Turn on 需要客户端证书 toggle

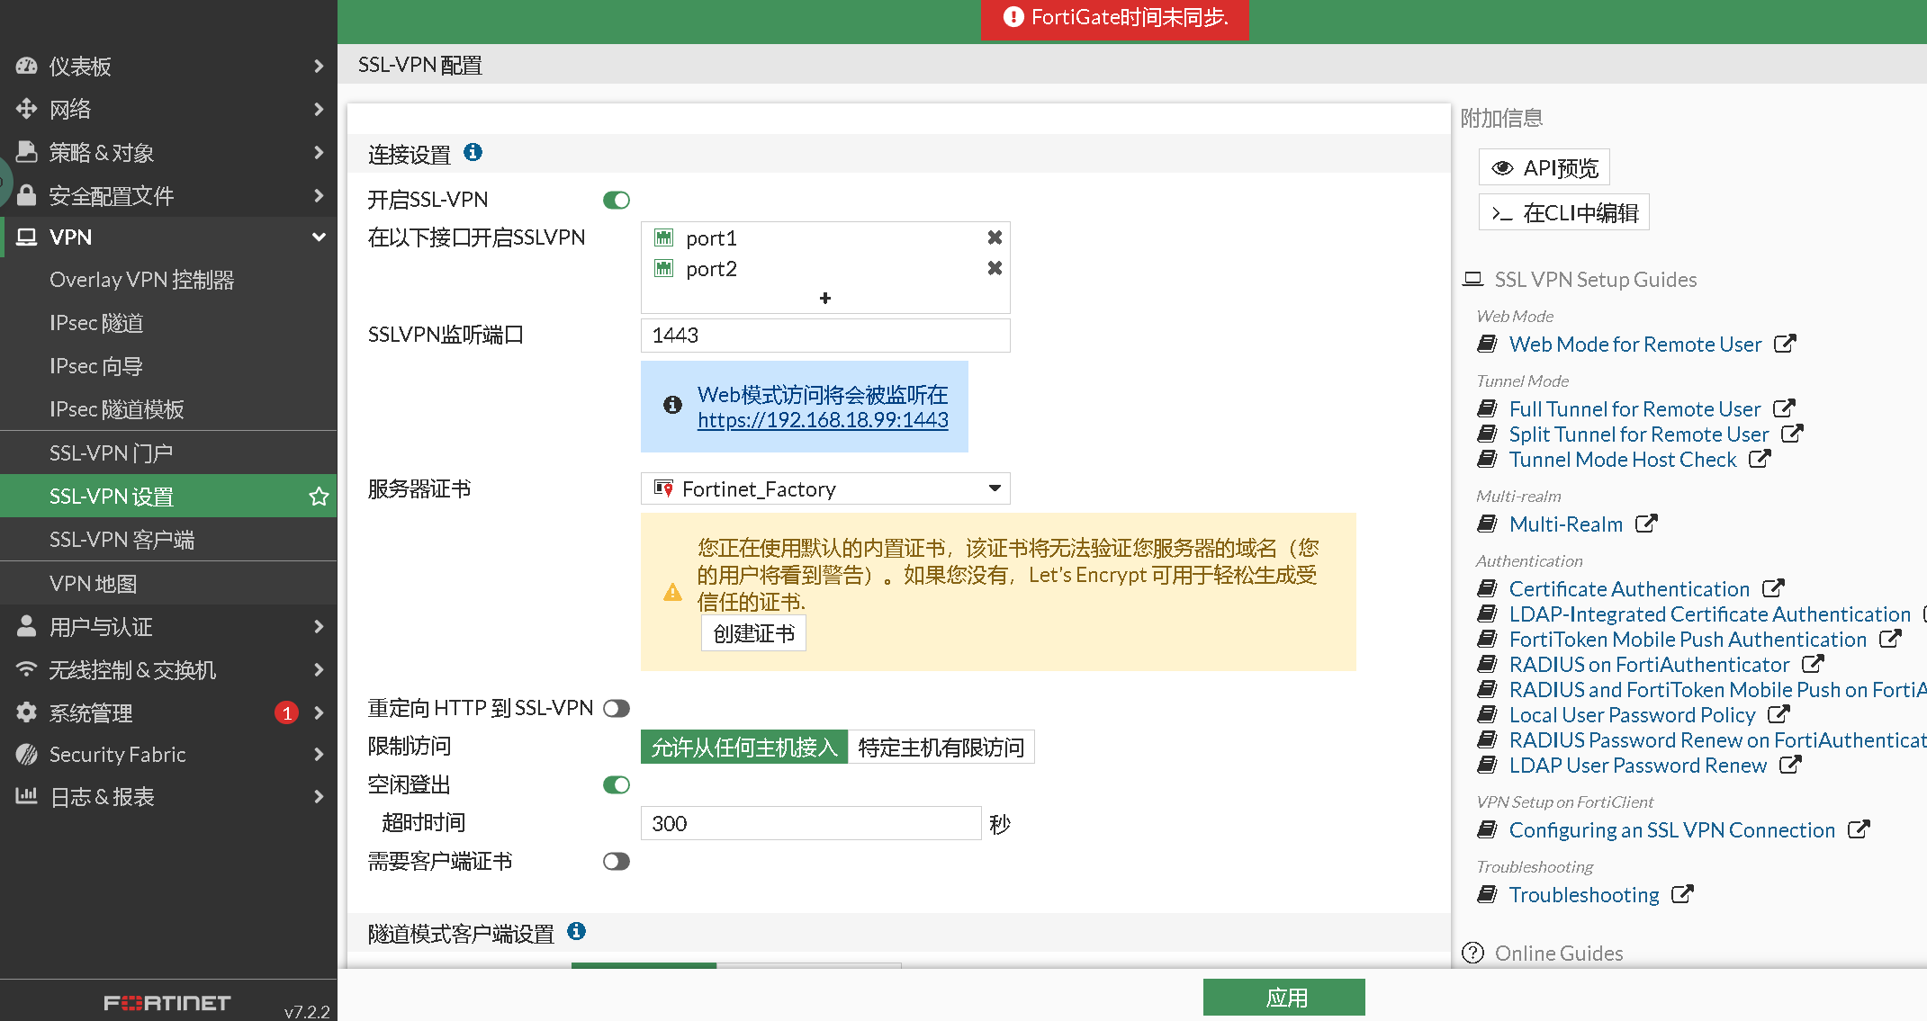click(617, 862)
